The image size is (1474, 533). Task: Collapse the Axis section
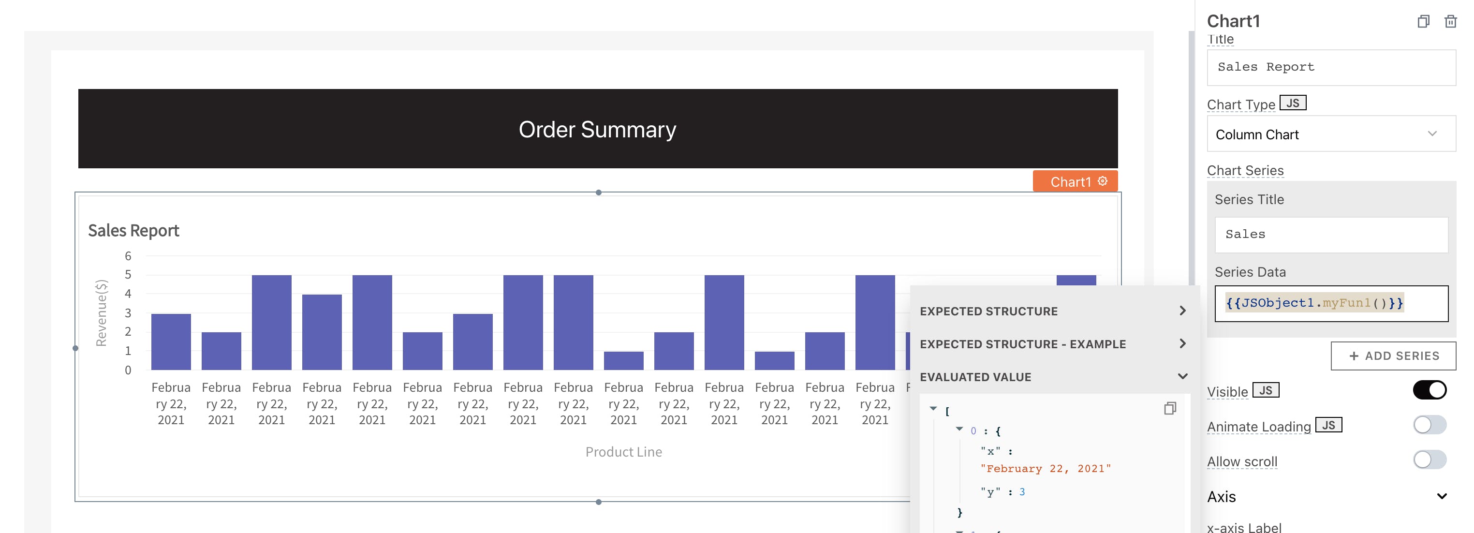(x=1442, y=496)
